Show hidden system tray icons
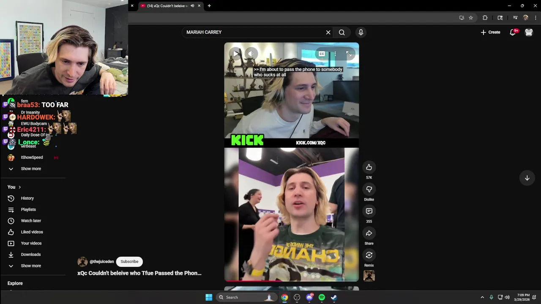541x304 pixels. point(482,297)
